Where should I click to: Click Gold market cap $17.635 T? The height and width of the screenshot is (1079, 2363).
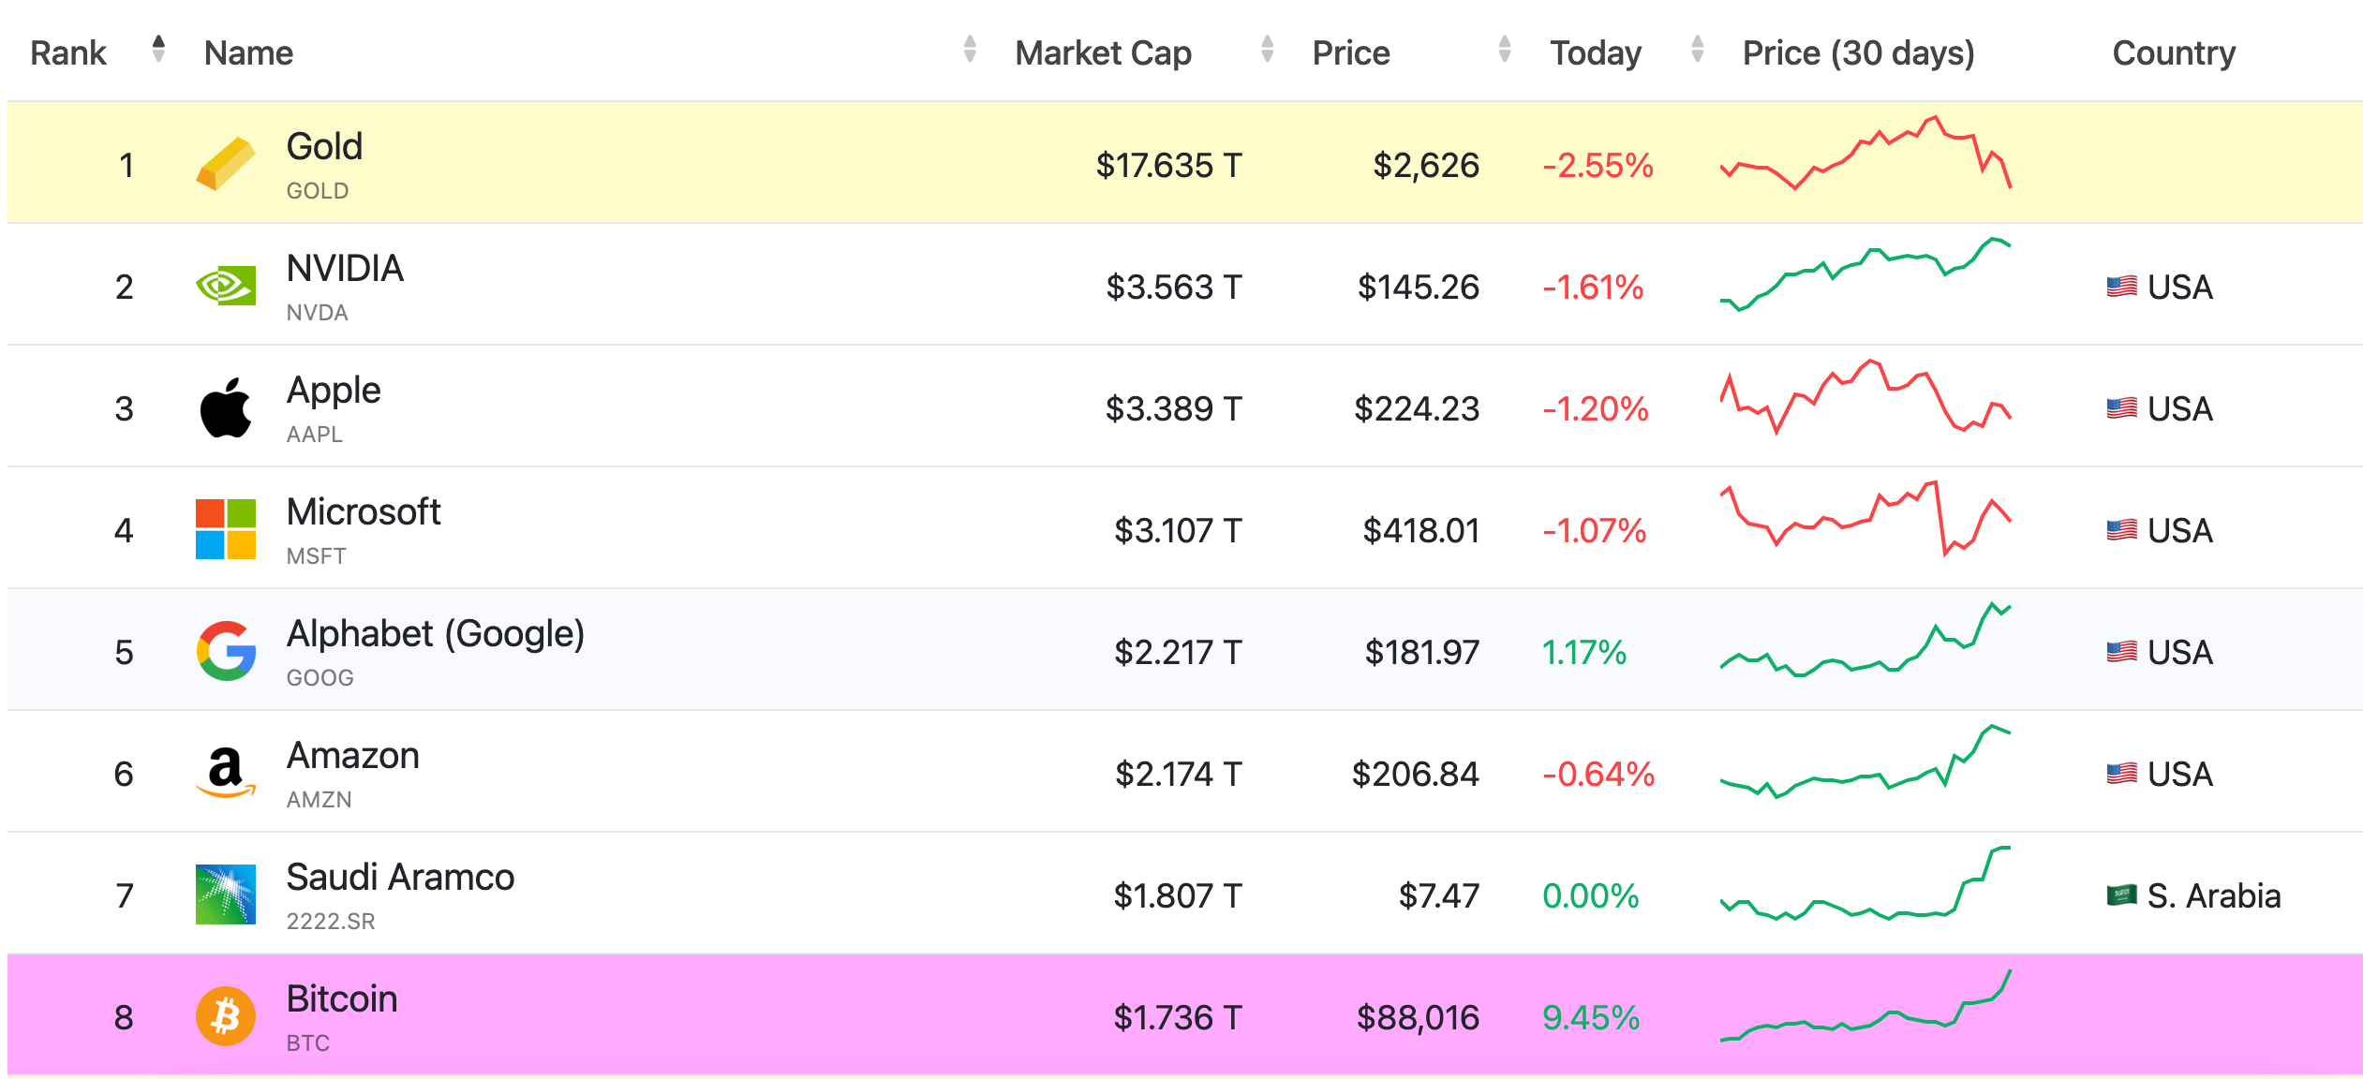coord(1168,166)
